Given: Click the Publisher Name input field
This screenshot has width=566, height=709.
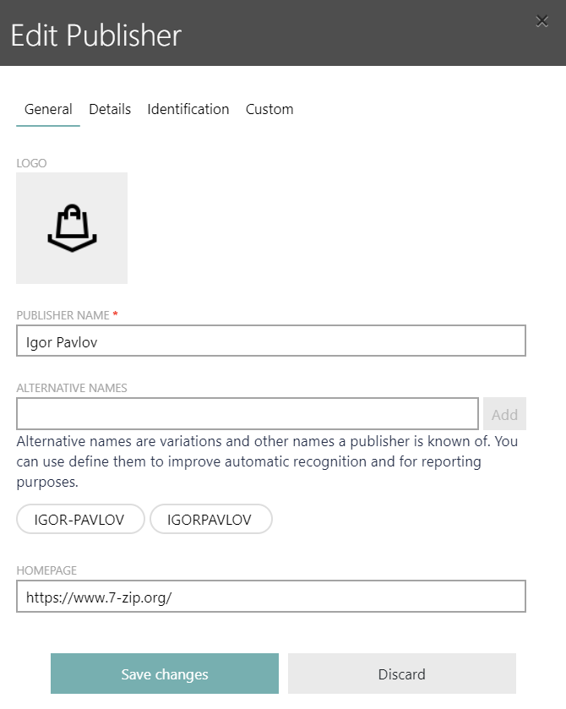Looking at the screenshot, I should [x=270, y=340].
